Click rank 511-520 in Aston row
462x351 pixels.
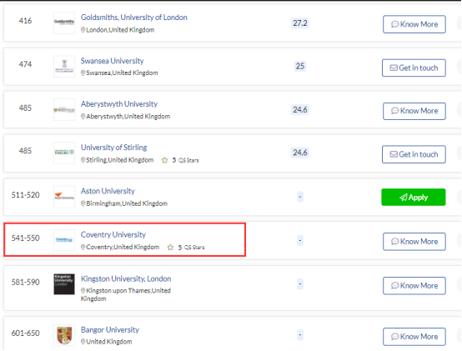[25, 195]
